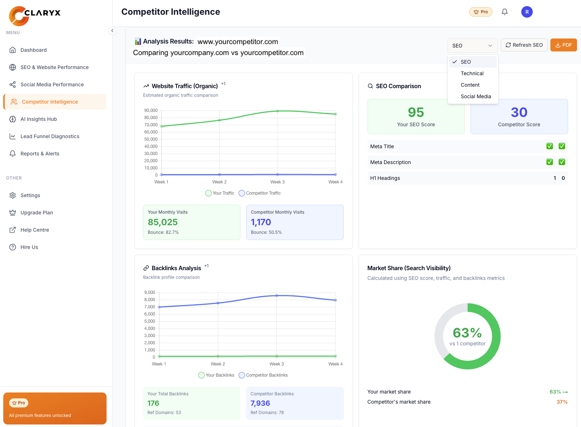
Task: Click the Refresh SEO button
Action: [x=524, y=45]
